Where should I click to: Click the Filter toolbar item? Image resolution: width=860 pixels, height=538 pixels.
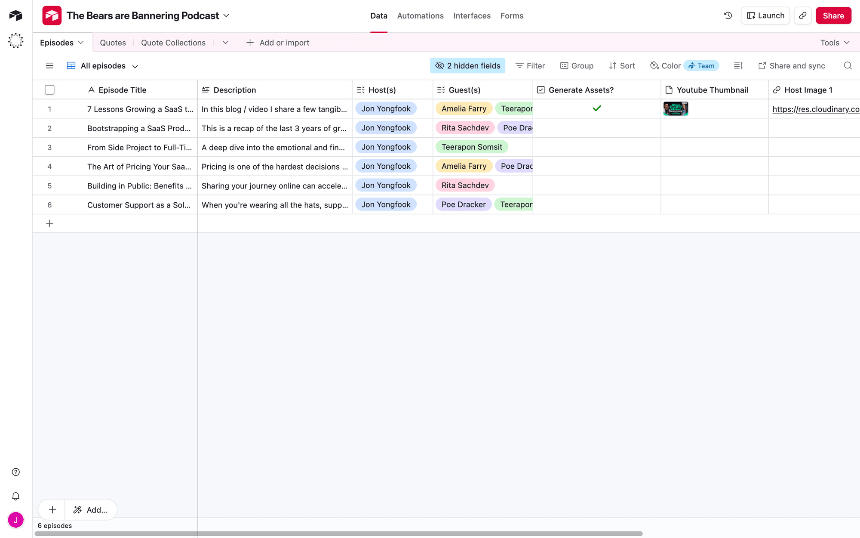[530, 65]
